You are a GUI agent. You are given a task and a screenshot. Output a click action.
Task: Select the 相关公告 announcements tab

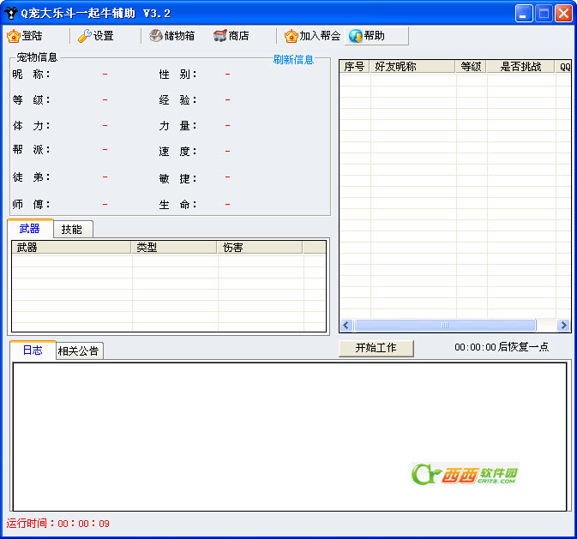pos(79,350)
